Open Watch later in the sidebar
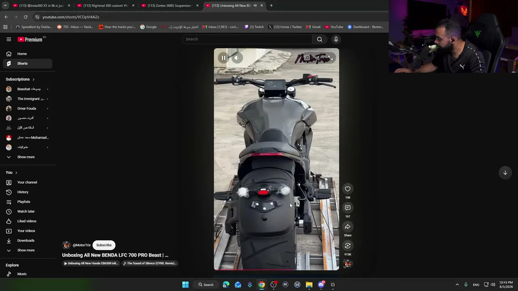 coord(28,211)
